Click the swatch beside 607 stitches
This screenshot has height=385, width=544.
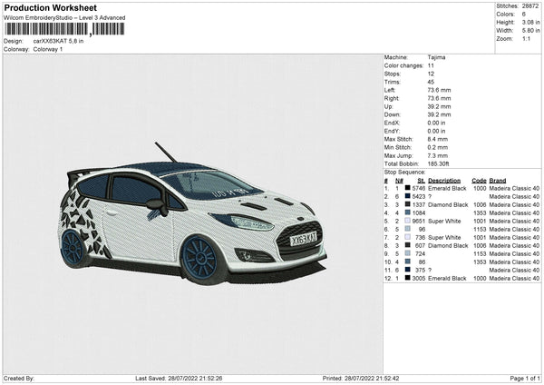408,245
